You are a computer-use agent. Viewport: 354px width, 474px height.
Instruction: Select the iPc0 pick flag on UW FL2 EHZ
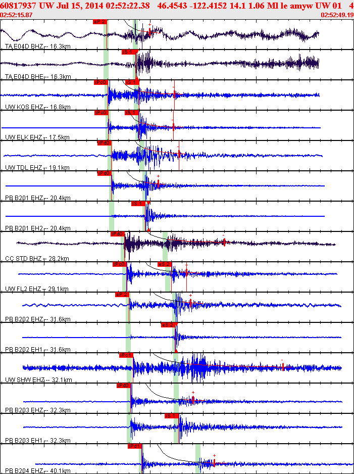pos(120,264)
